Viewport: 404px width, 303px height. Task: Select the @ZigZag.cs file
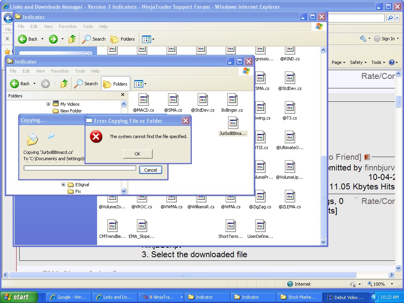pos(260,200)
